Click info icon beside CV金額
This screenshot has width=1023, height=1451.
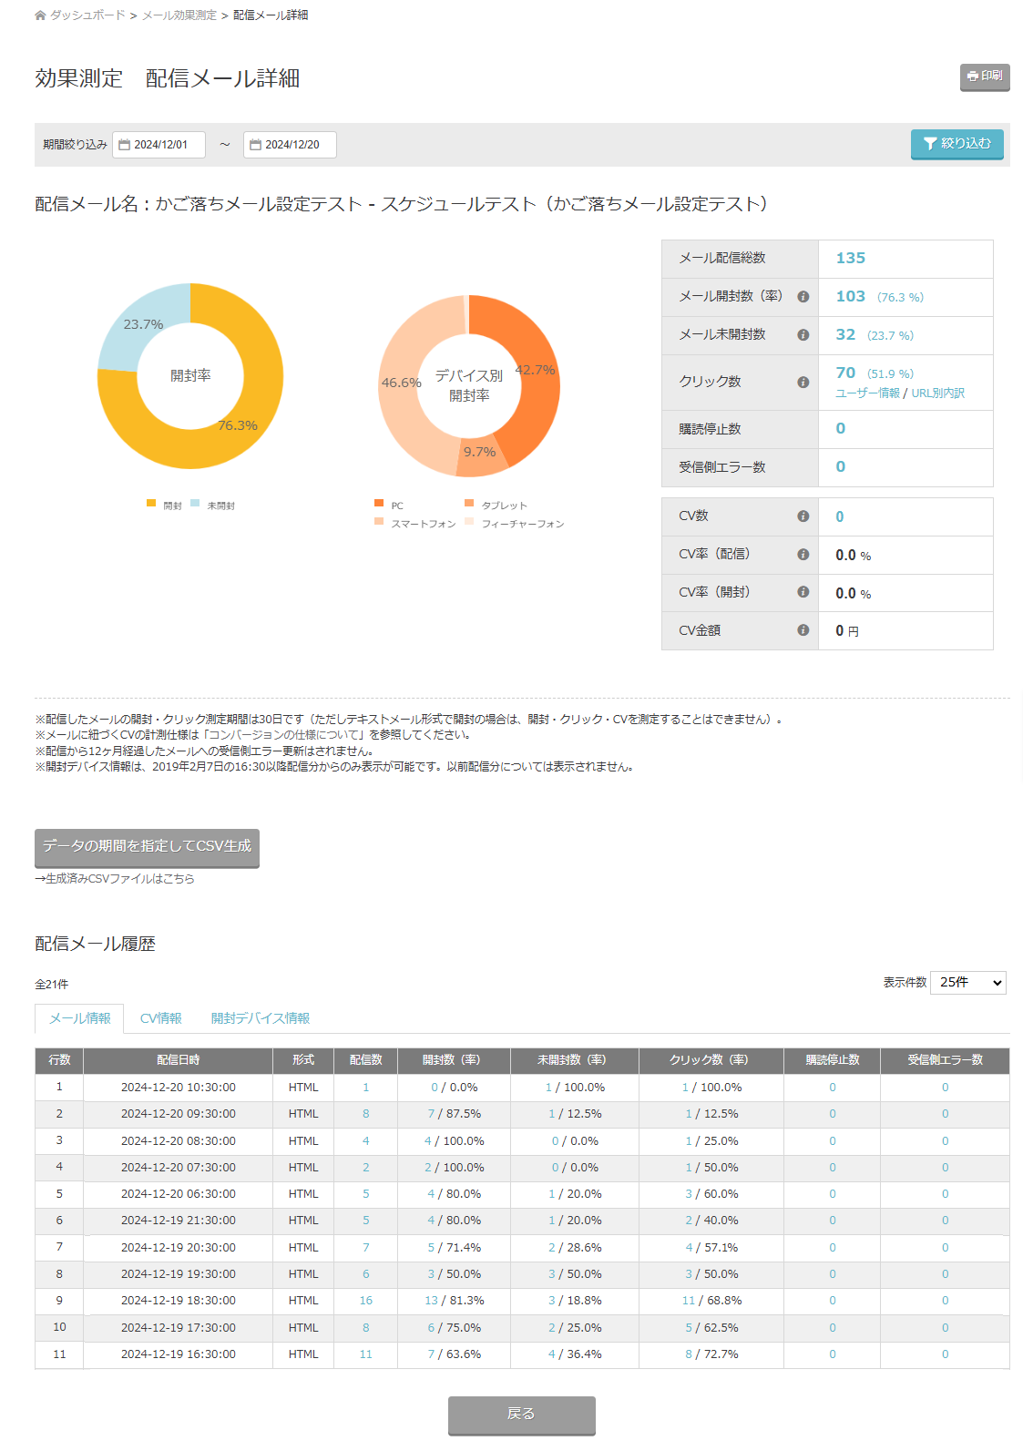coord(803,630)
